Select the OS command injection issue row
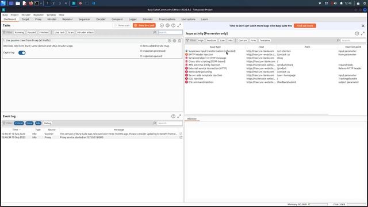368x207 pixels. tap(275, 82)
